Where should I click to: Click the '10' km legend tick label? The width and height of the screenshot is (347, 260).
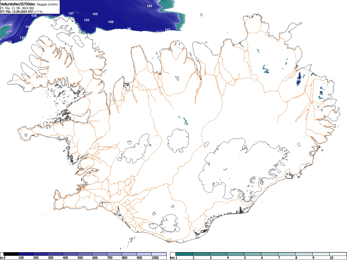pyautogui.click(x=331, y=258)
